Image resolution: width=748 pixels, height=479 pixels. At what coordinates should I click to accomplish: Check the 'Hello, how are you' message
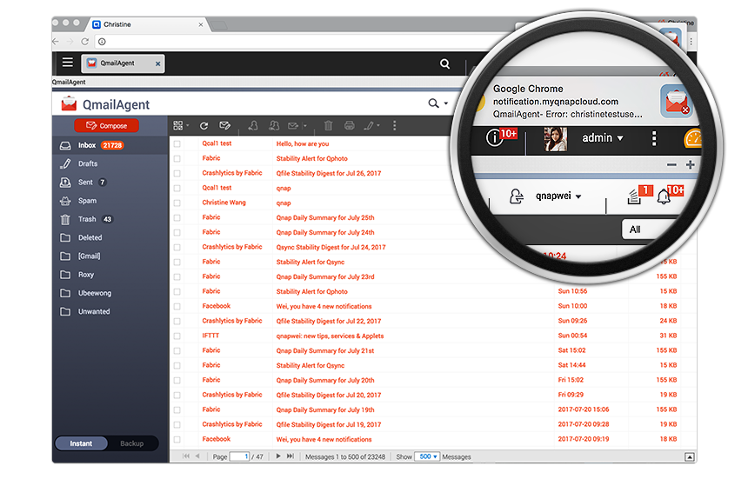click(177, 143)
